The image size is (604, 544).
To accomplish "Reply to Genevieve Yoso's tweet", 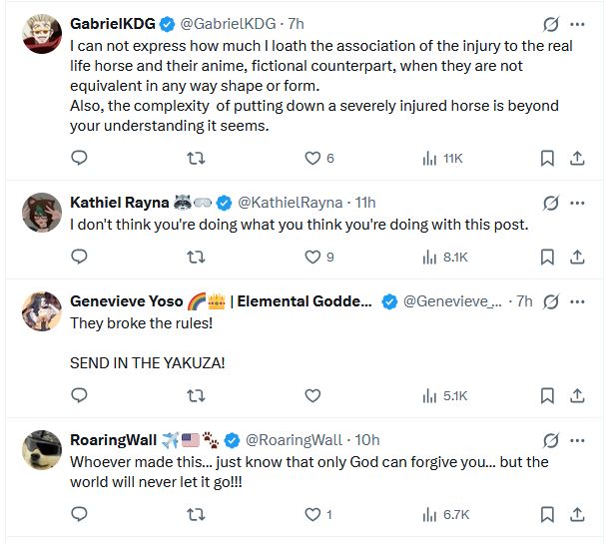I will (79, 395).
